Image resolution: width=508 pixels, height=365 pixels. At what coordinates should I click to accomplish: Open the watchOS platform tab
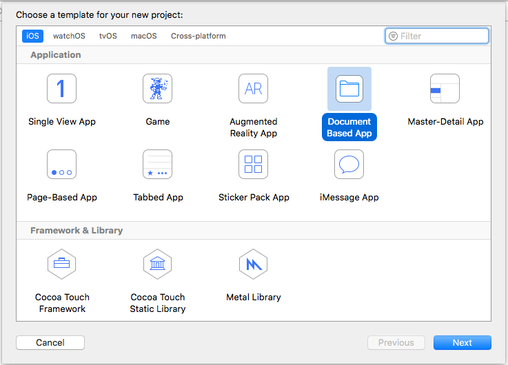pos(69,36)
